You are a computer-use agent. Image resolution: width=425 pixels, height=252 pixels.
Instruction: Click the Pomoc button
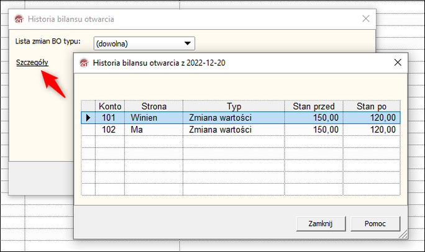click(375, 223)
